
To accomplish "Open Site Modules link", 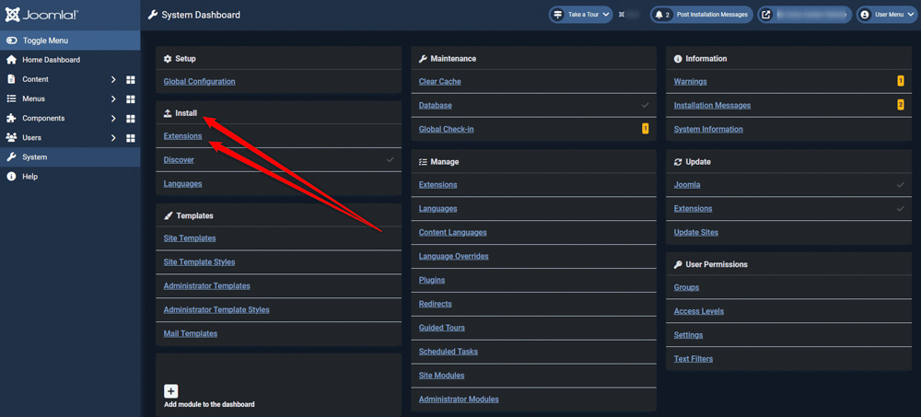I will (442, 376).
